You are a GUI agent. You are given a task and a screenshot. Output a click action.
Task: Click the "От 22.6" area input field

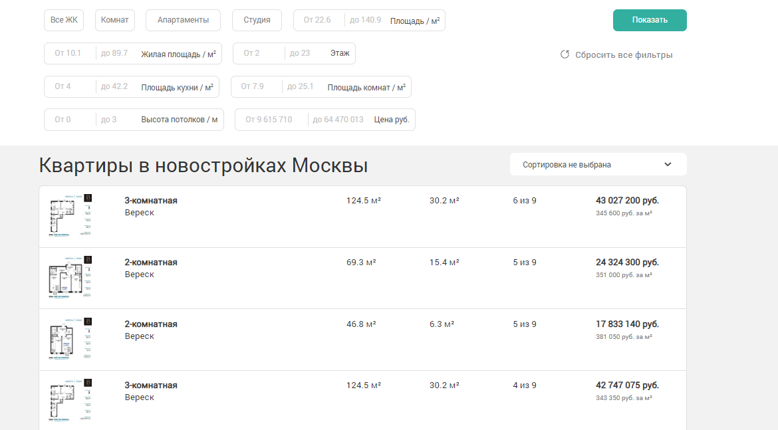pyautogui.click(x=318, y=20)
